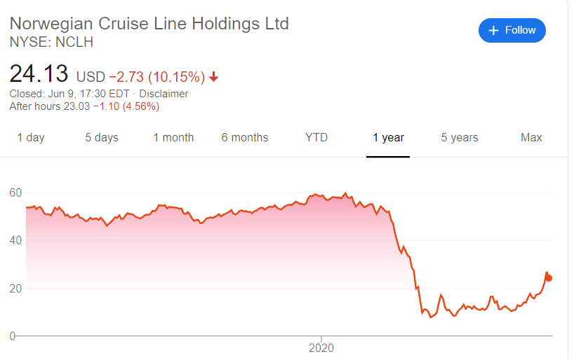
Task: Click the after hours 23.03 price
Action: point(76,106)
